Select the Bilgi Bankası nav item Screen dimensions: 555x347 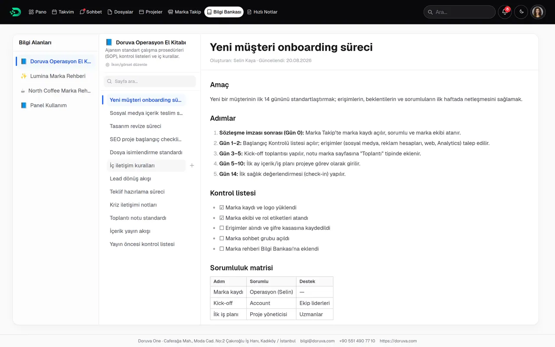pos(224,12)
